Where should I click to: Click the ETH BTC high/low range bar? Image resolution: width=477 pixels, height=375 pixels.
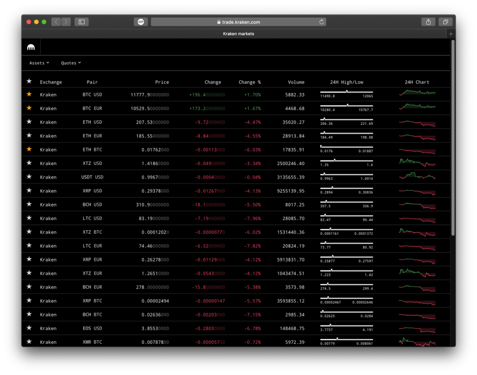pos(347,147)
